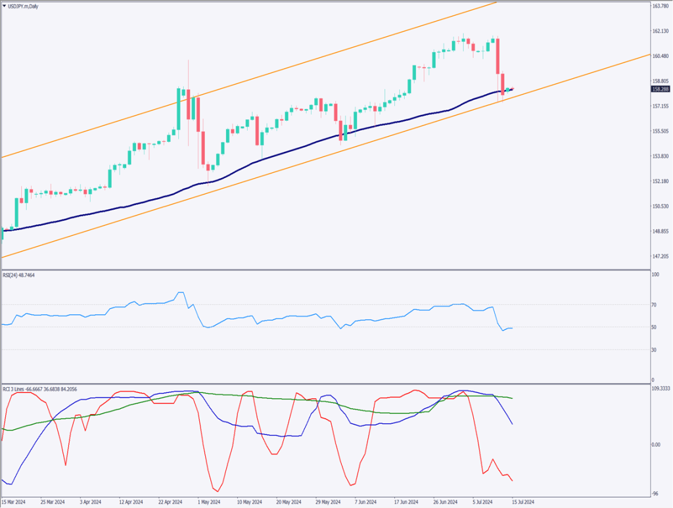Click the RSI(24) indicator label
Screen dimensions: 673x508
coord(18,275)
